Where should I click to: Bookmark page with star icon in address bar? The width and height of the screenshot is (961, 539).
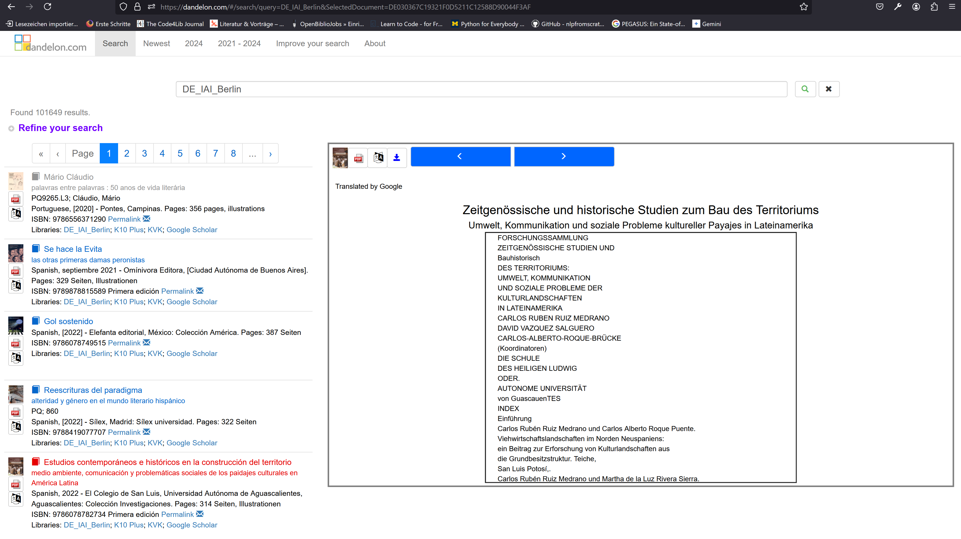(x=803, y=7)
